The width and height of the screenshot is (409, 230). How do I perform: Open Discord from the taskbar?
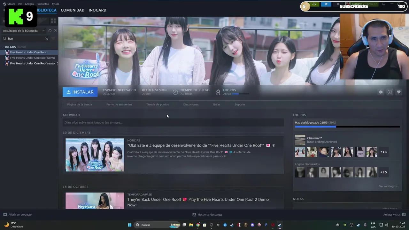[x=252, y=225]
